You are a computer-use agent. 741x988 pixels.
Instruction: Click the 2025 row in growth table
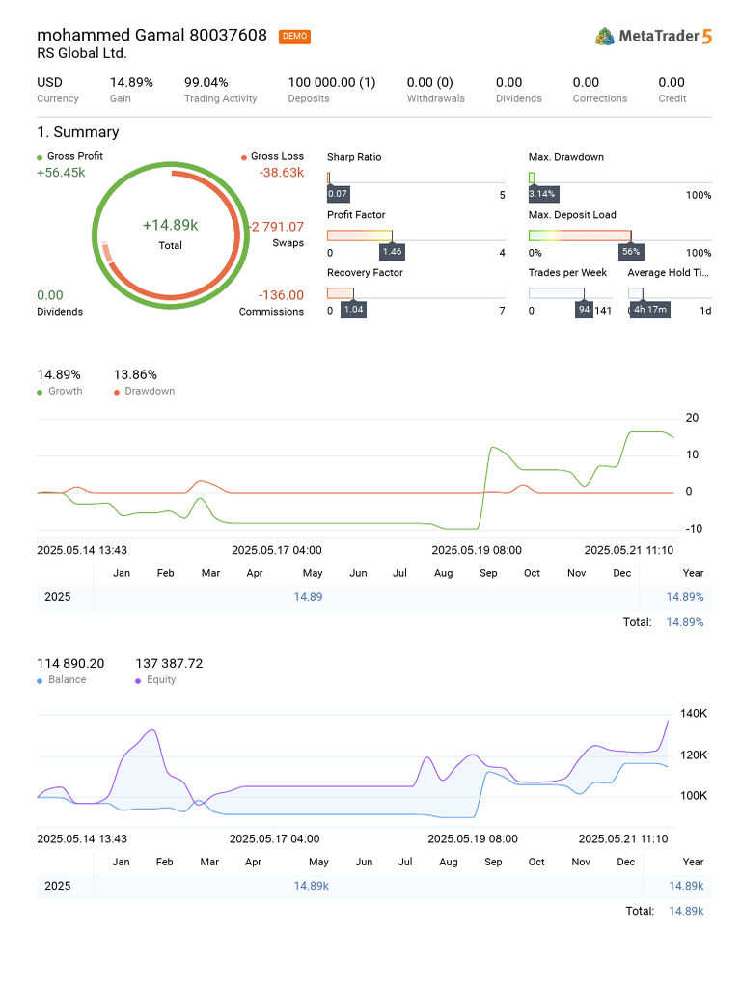click(x=374, y=597)
